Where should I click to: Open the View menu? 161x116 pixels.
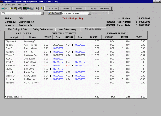13,4
